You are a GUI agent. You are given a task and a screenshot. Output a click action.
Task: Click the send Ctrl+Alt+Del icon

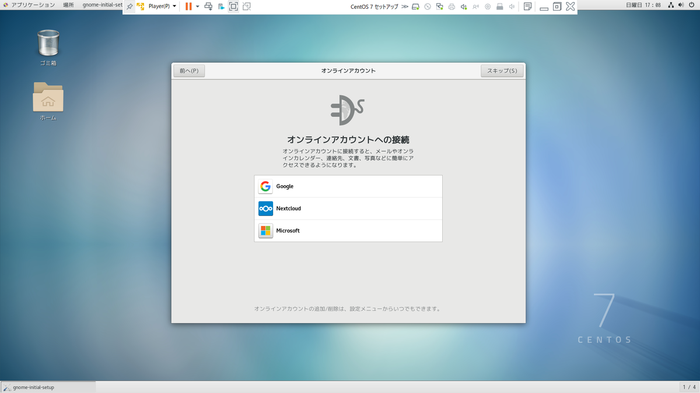[208, 6]
